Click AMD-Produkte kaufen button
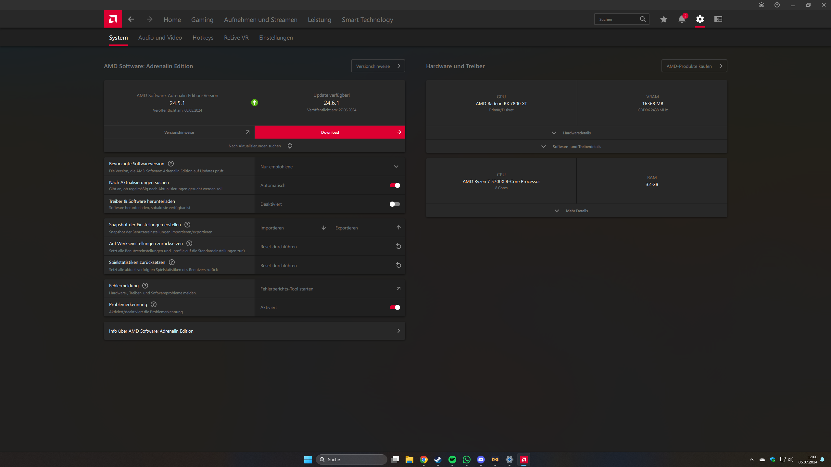The height and width of the screenshot is (467, 831). point(694,66)
